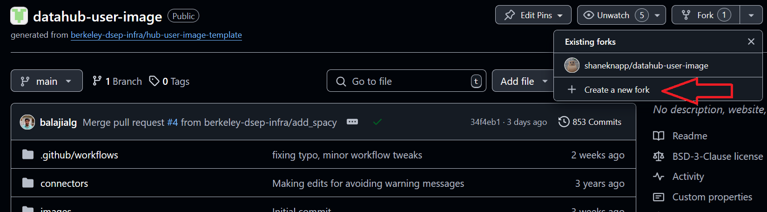The height and width of the screenshot is (212, 767).
Task: Open shaneknapp/datahub-user-image fork
Action: point(646,66)
